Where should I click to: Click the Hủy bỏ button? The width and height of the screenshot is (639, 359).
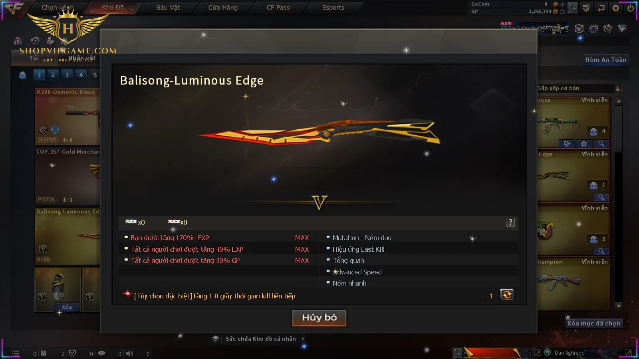[319, 318]
